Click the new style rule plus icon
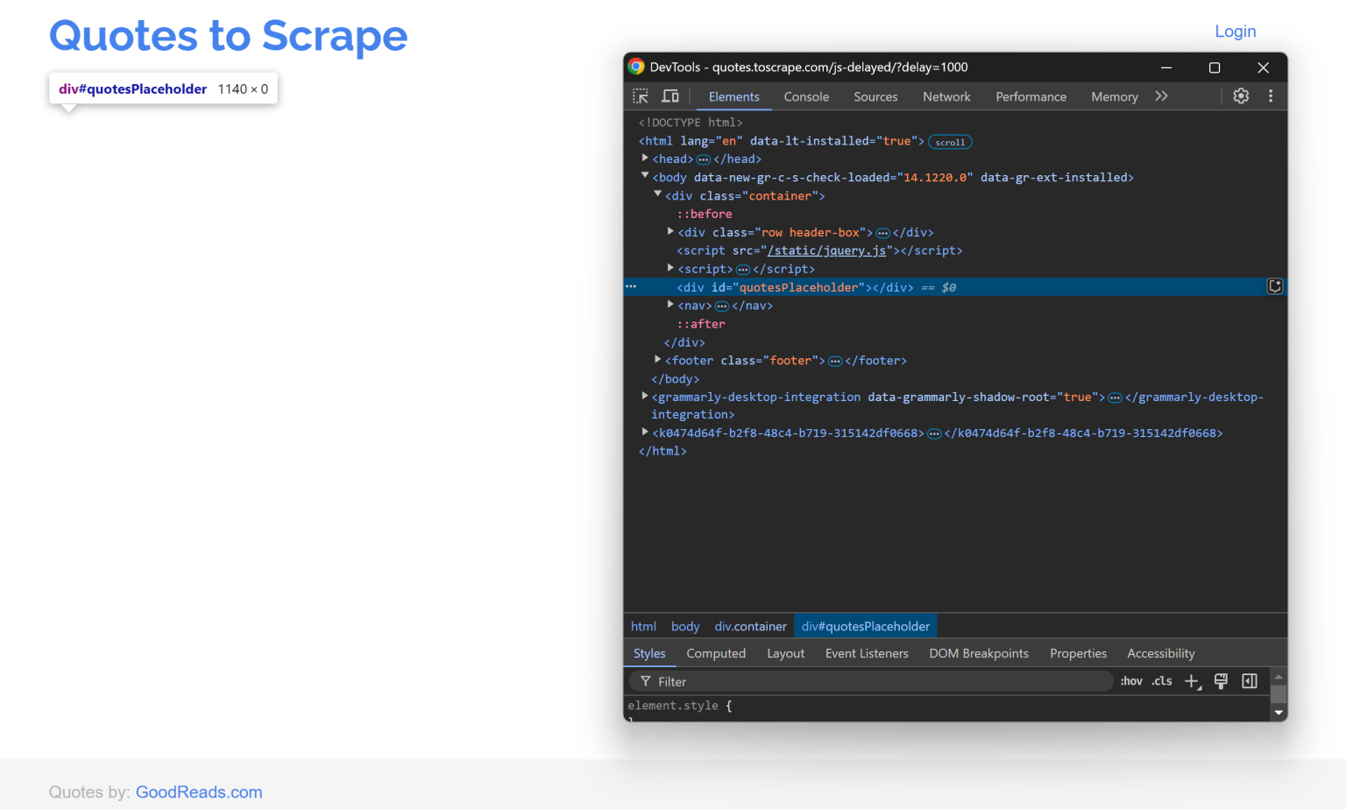This screenshot has height=809, width=1346. [x=1191, y=681]
